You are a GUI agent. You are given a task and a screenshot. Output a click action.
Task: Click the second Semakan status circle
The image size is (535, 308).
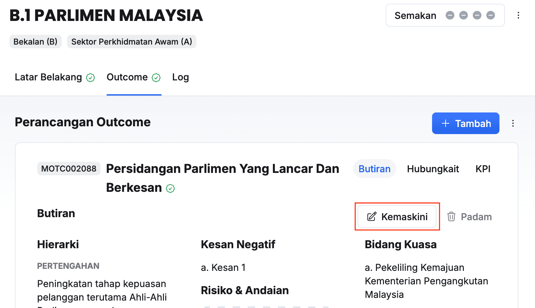(463, 15)
